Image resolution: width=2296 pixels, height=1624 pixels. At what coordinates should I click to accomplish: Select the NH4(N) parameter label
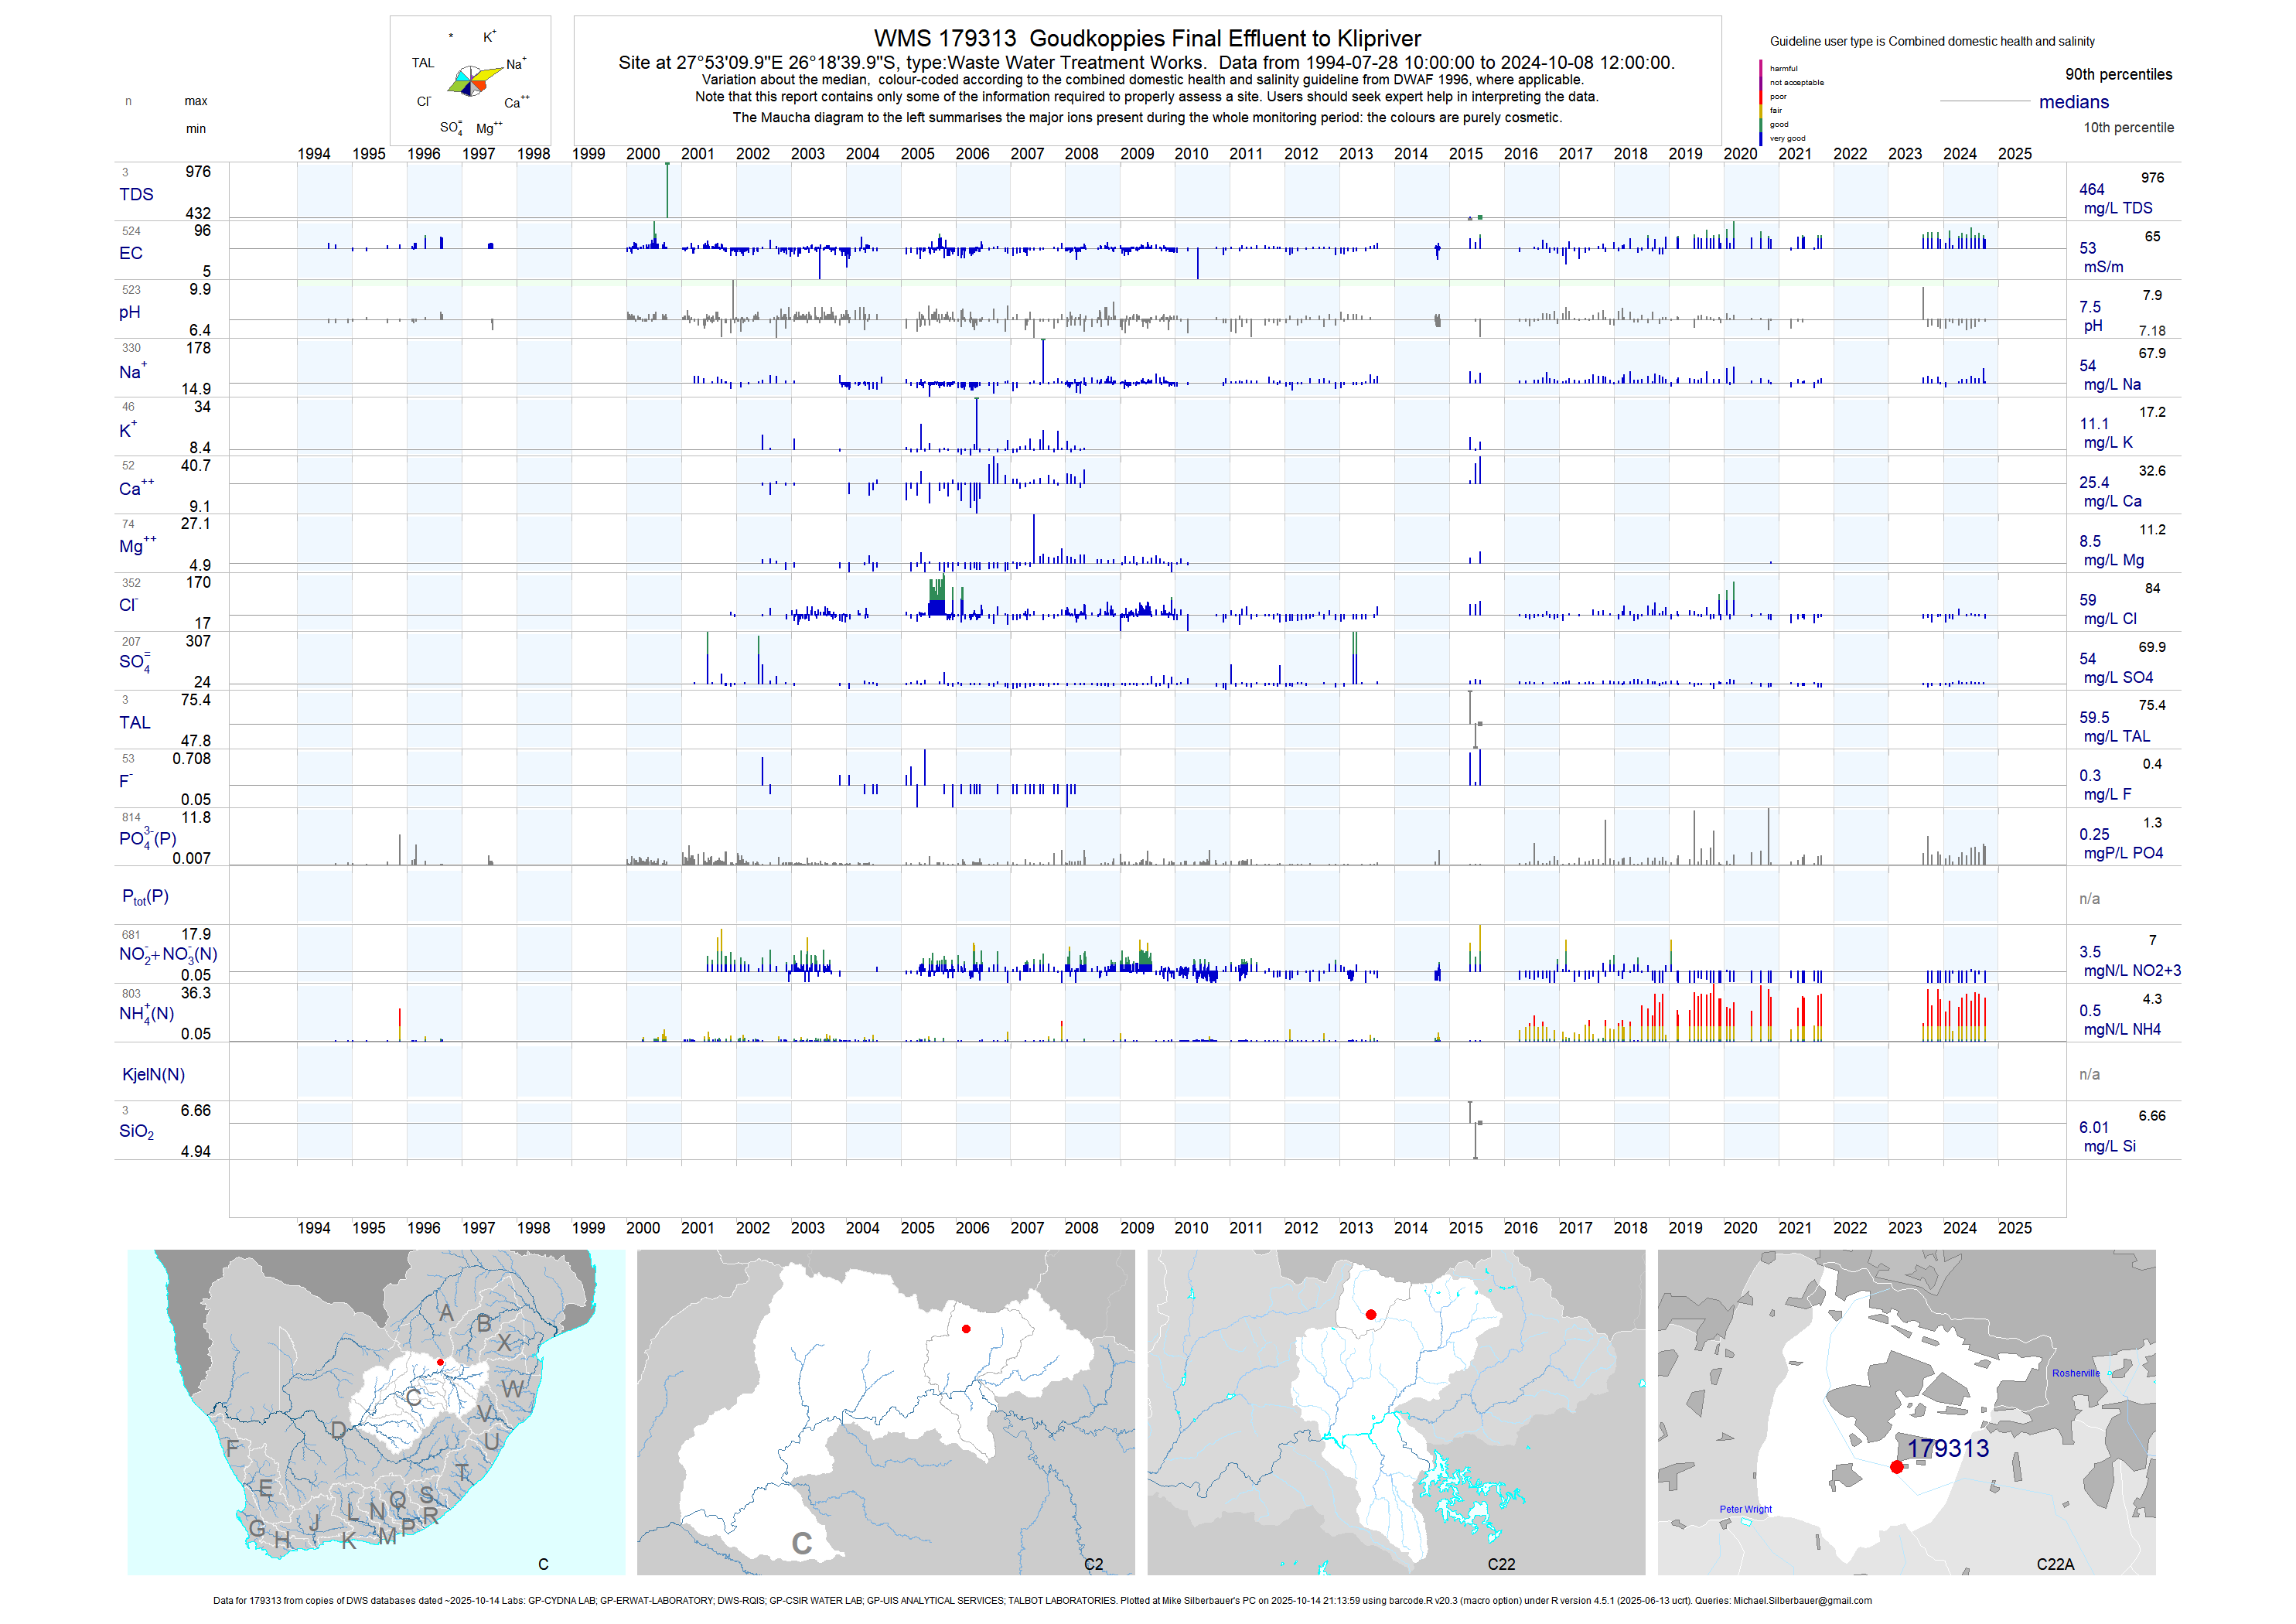pos(146,1013)
